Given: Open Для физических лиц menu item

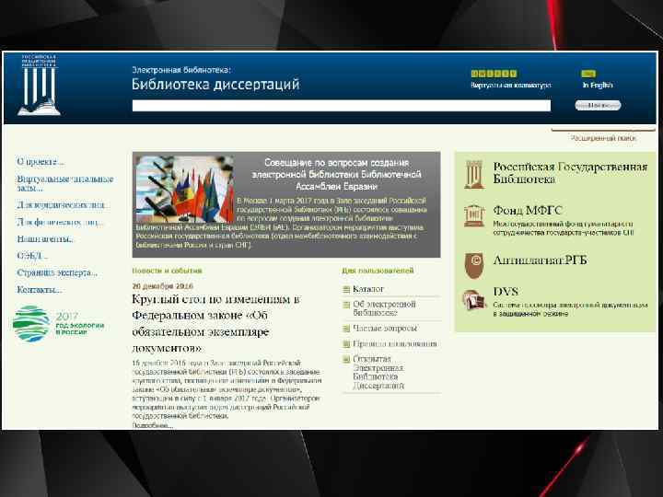Looking at the screenshot, I should [x=60, y=222].
